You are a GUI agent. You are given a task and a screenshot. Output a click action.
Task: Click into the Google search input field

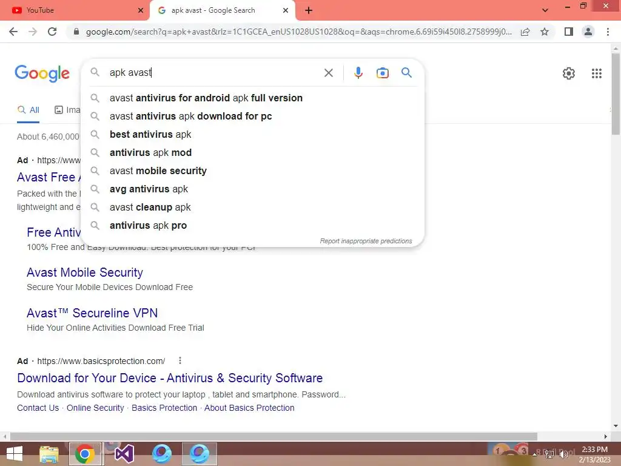pos(214,73)
